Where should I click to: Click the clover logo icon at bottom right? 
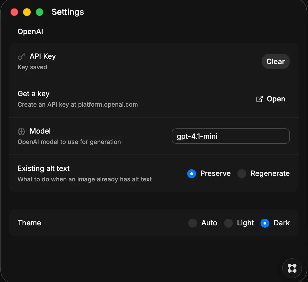coord(292,268)
